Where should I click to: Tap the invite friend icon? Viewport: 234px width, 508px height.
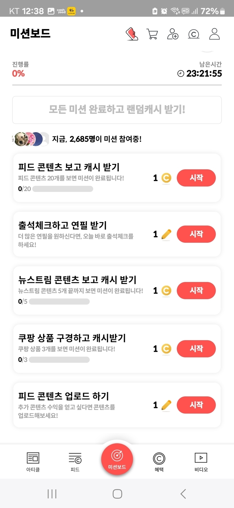(x=173, y=34)
